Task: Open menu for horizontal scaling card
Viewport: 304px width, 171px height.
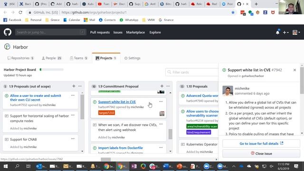Action: pos(73,115)
